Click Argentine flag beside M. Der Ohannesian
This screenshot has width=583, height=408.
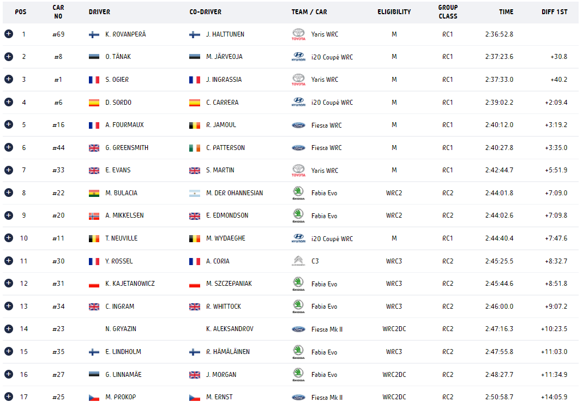pyautogui.click(x=195, y=193)
